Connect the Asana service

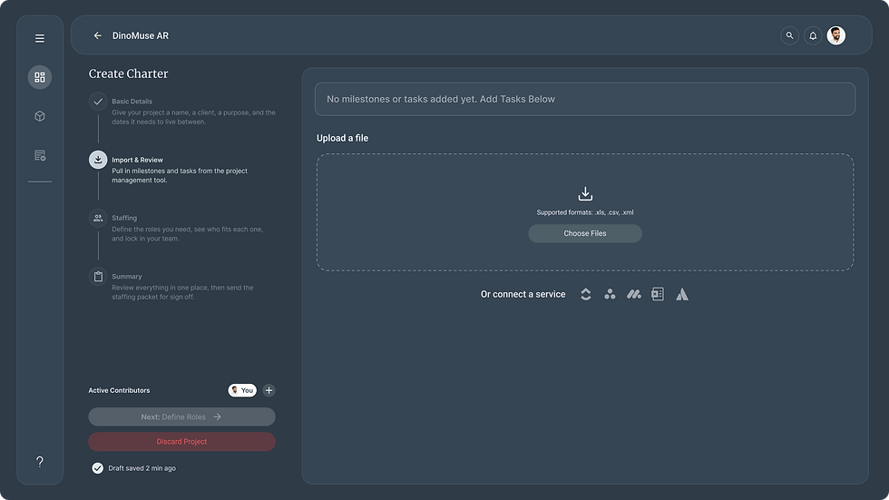(610, 294)
